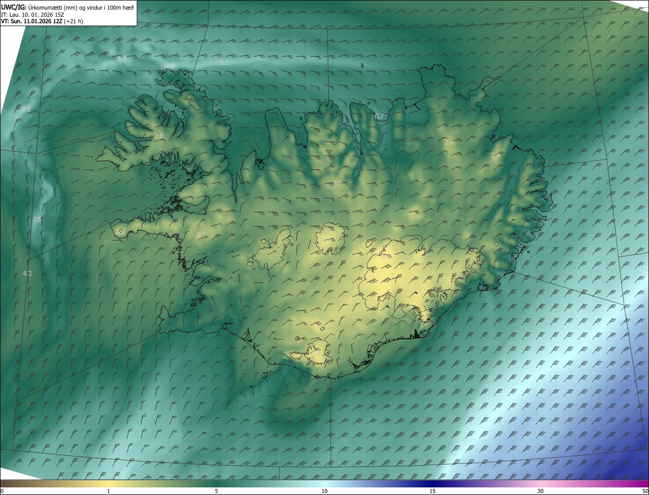
Task: Click the 2.8 value in the Westfjords
Action: click(x=159, y=136)
